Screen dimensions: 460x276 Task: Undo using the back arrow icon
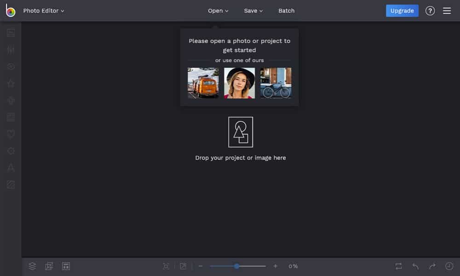pyautogui.click(x=415, y=266)
